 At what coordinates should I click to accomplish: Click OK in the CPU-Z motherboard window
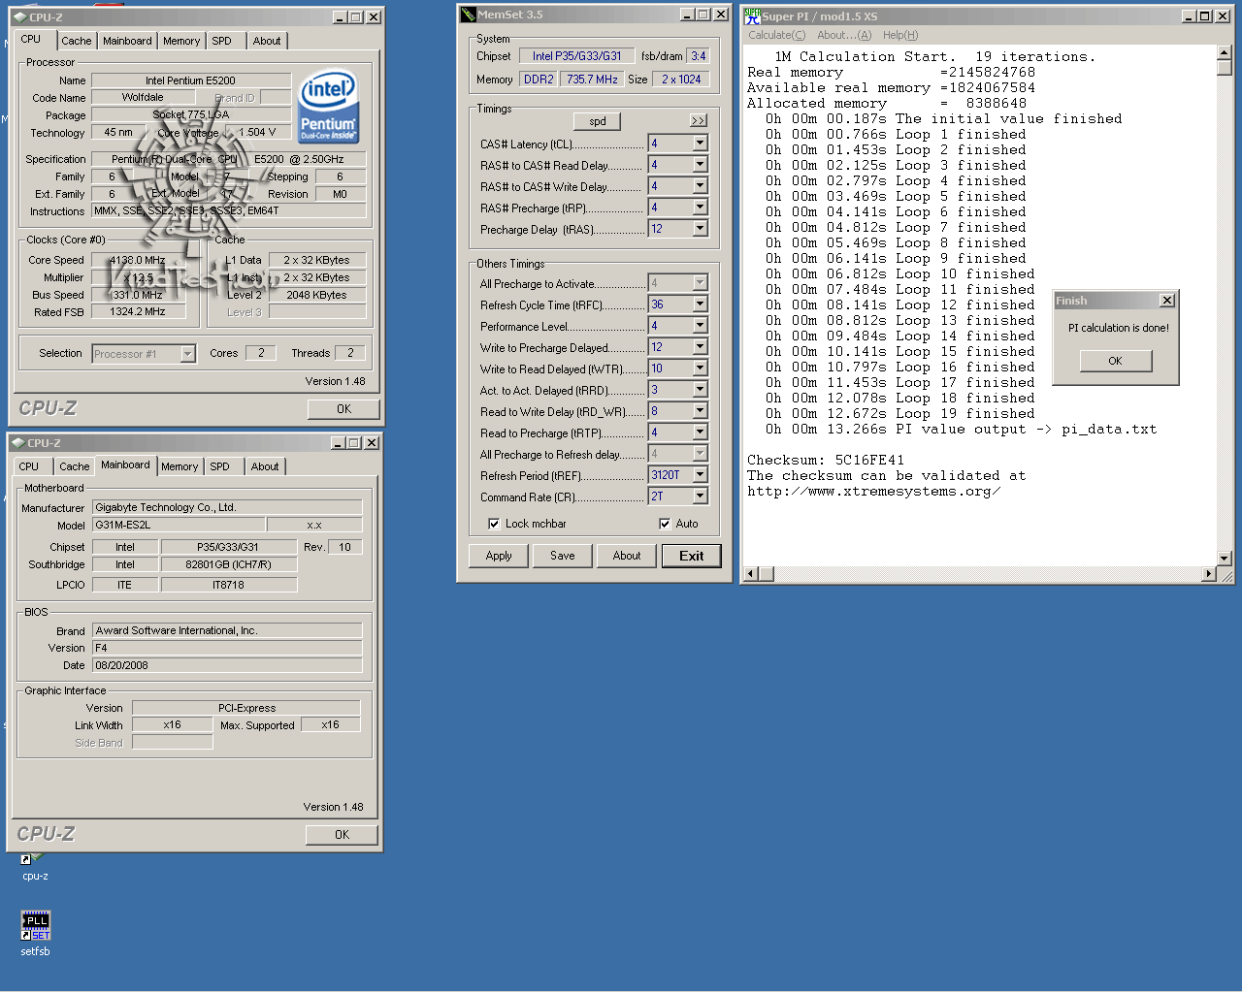pos(343,835)
